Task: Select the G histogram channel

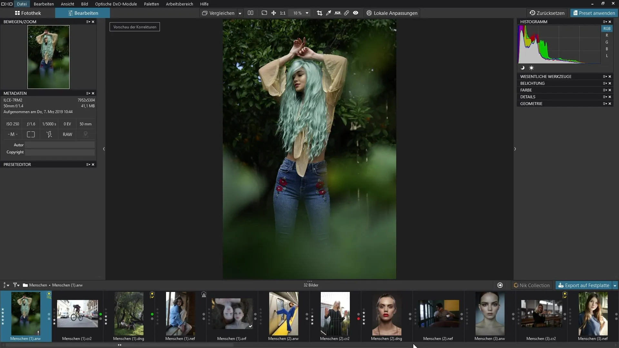Action: (x=607, y=42)
